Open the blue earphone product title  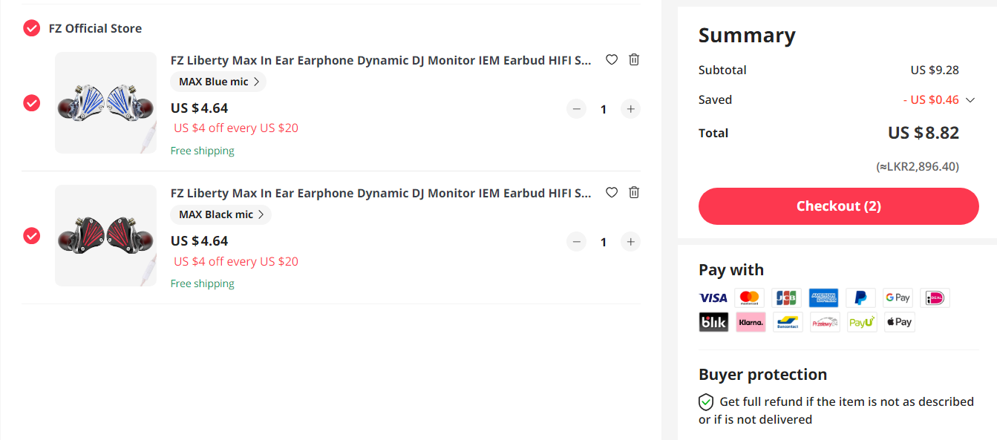pos(381,60)
